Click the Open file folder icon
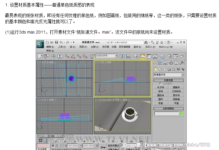219x150 pixels. (x=52, y=42)
